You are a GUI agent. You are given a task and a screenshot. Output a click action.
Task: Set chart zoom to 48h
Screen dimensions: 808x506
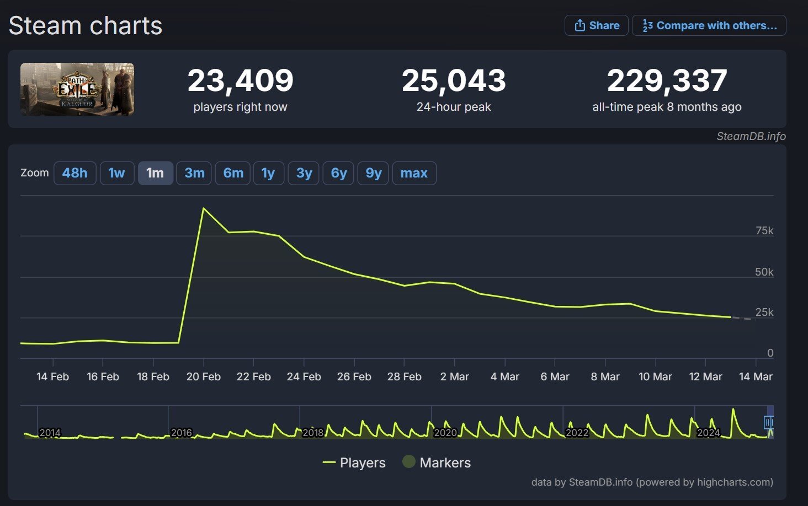(x=75, y=173)
